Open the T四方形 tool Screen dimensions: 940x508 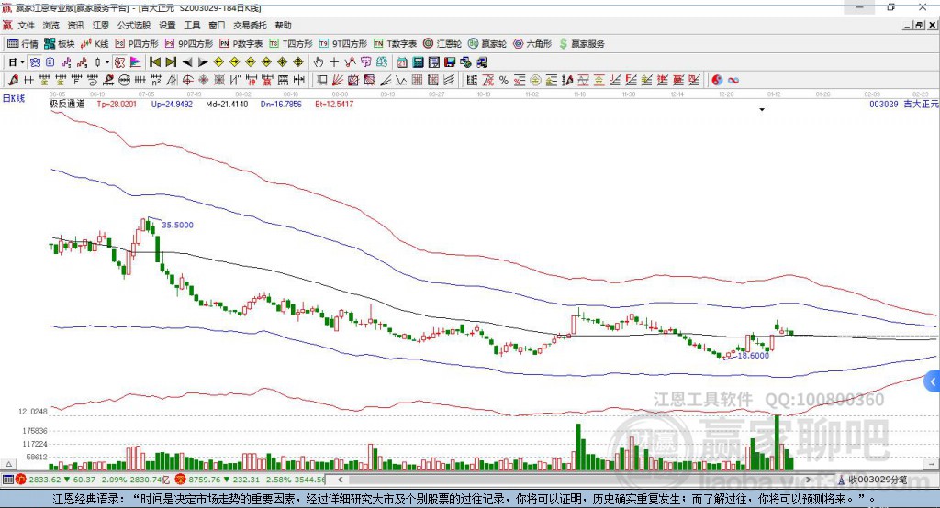[x=291, y=44]
